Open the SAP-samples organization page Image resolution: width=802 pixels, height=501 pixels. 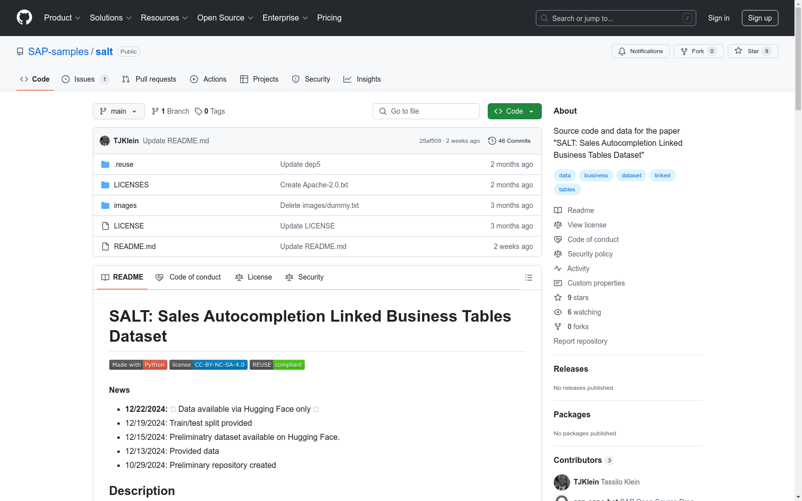pos(58,52)
